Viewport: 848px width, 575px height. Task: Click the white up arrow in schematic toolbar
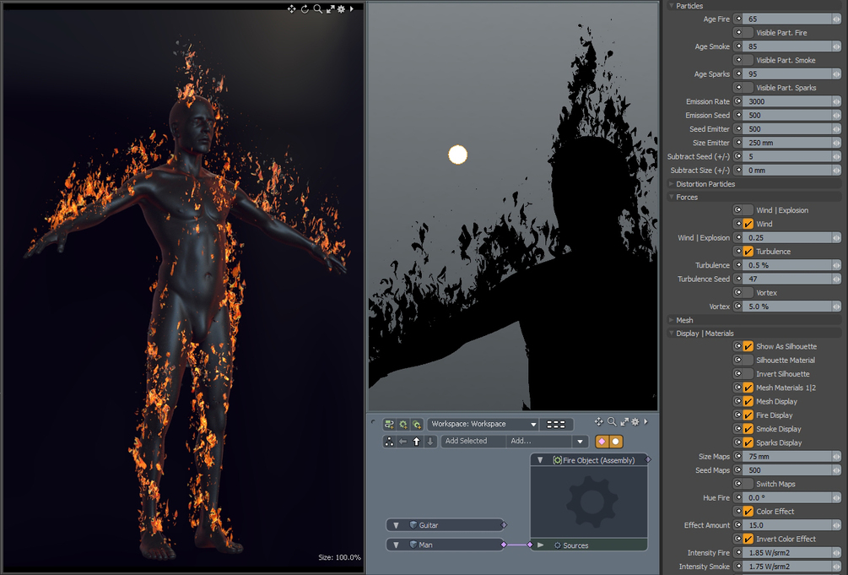pyautogui.click(x=416, y=441)
